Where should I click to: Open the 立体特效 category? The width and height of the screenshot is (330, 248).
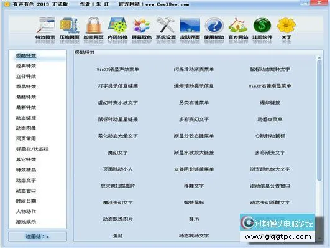point(26,76)
